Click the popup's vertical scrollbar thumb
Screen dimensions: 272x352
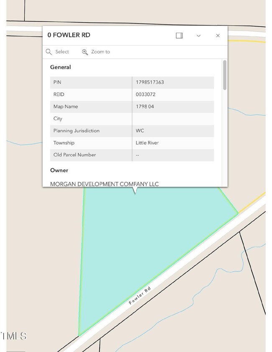[225, 75]
